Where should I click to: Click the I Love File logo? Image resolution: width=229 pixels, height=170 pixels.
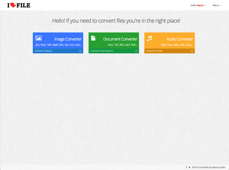click(x=19, y=5)
